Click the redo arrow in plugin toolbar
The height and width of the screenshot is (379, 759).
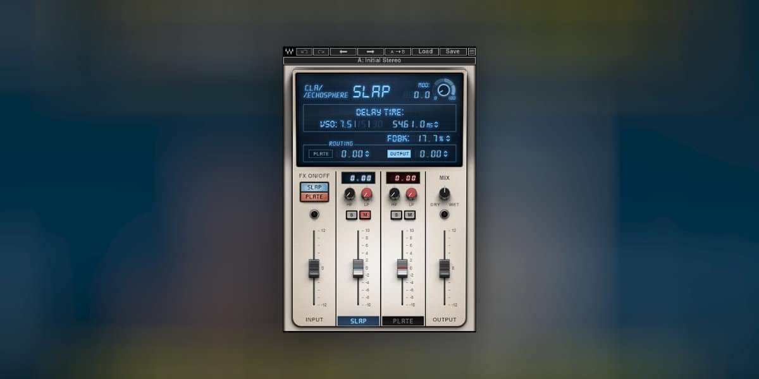click(x=321, y=52)
